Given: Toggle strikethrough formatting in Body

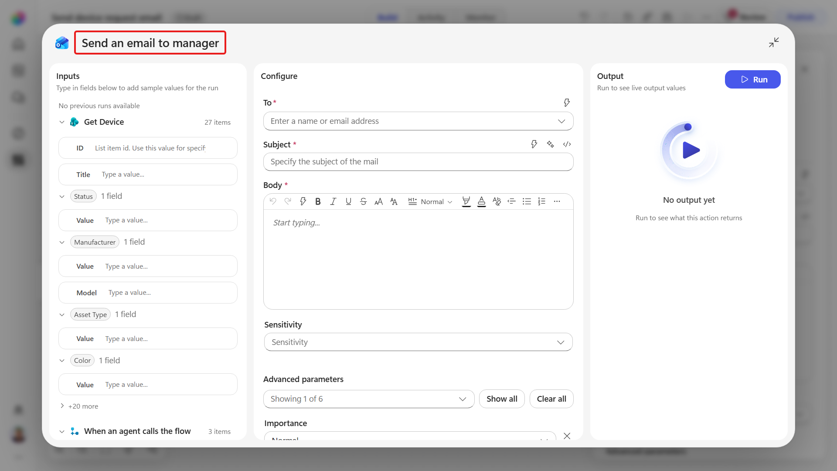Looking at the screenshot, I should point(363,201).
